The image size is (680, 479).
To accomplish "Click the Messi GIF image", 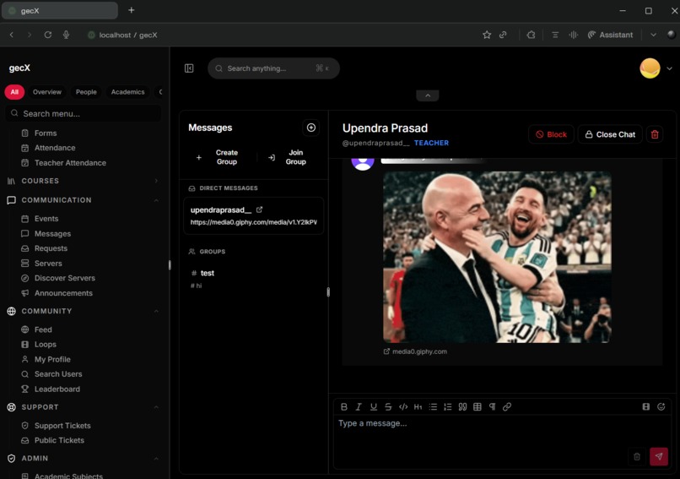I will (x=497, y=257).
